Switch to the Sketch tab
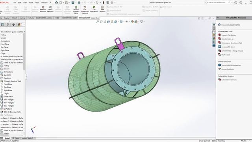252x142 pixels. point(15,18)
